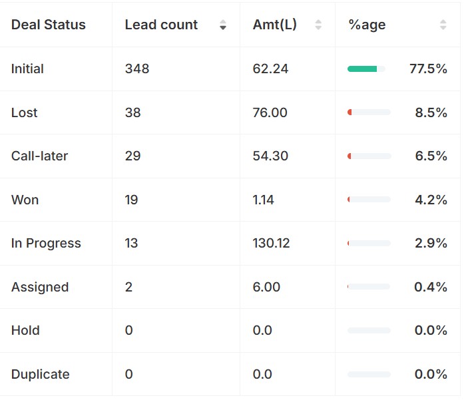
Task: Select the 77.5% percentage value
Action: click(428, 69)
